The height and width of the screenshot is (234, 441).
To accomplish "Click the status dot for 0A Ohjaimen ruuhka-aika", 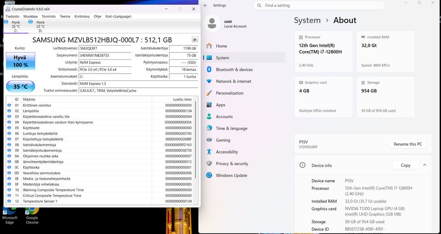I will point(9,156).
